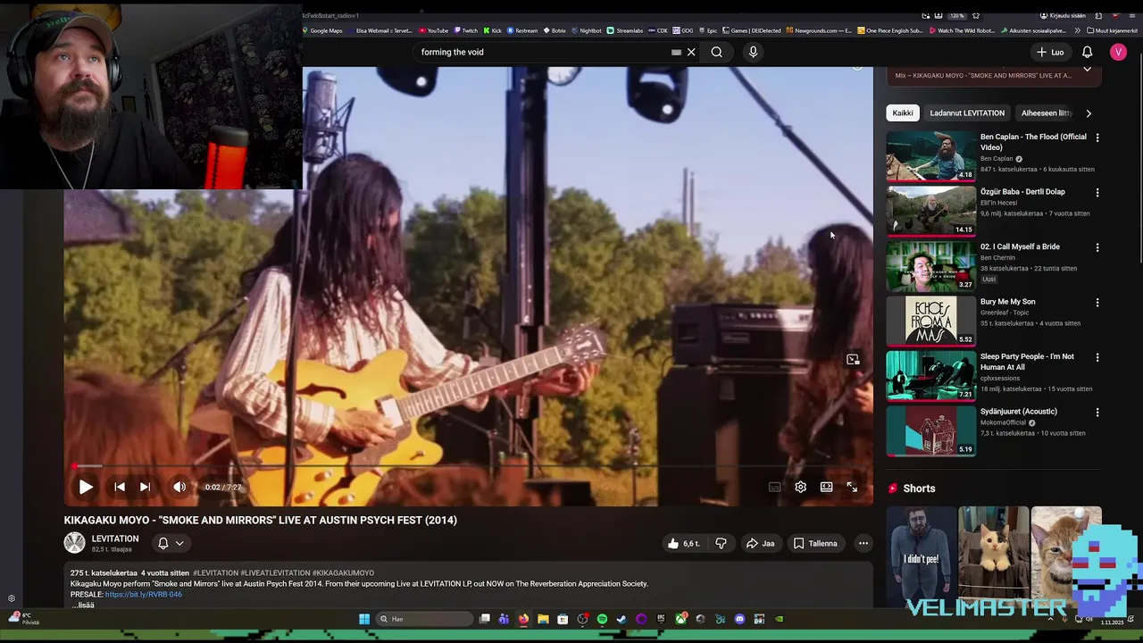Open Steam from taskbar
Image resolution: width=1143 pixels, height=643 pixels.
coord(622,619)
